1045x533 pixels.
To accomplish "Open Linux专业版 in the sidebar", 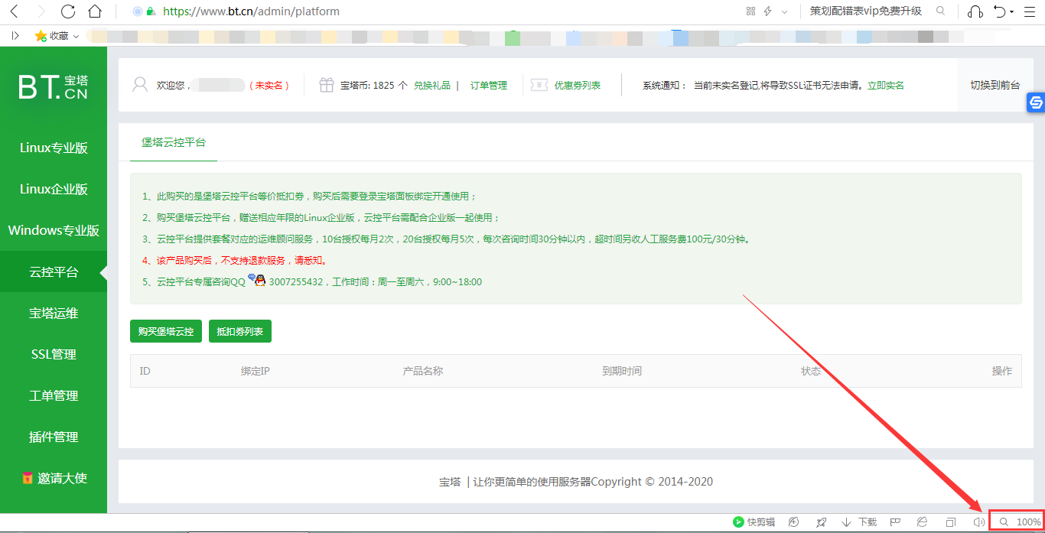I will click(54, 148).
